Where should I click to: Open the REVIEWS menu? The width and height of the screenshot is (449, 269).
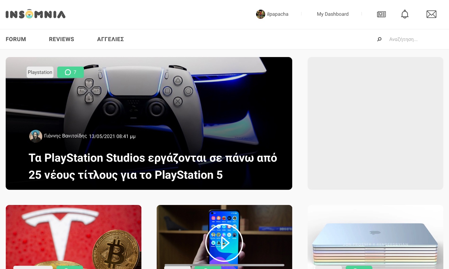(61, 39)
